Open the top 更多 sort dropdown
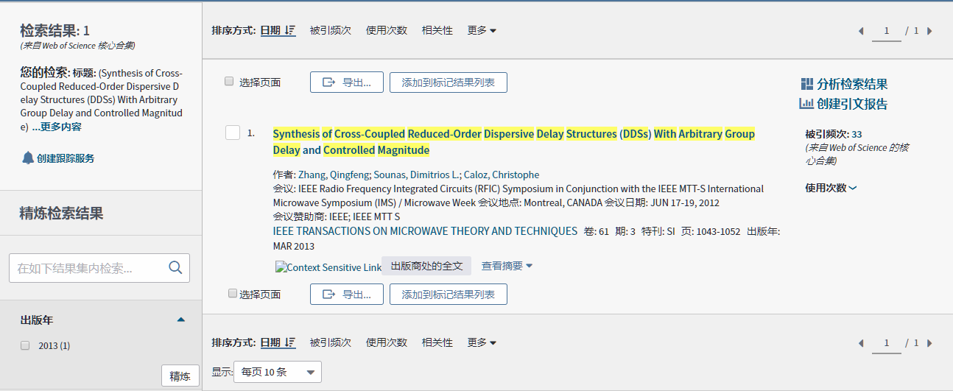The width and height of the screenshot is (953, 391). point(482,30)
